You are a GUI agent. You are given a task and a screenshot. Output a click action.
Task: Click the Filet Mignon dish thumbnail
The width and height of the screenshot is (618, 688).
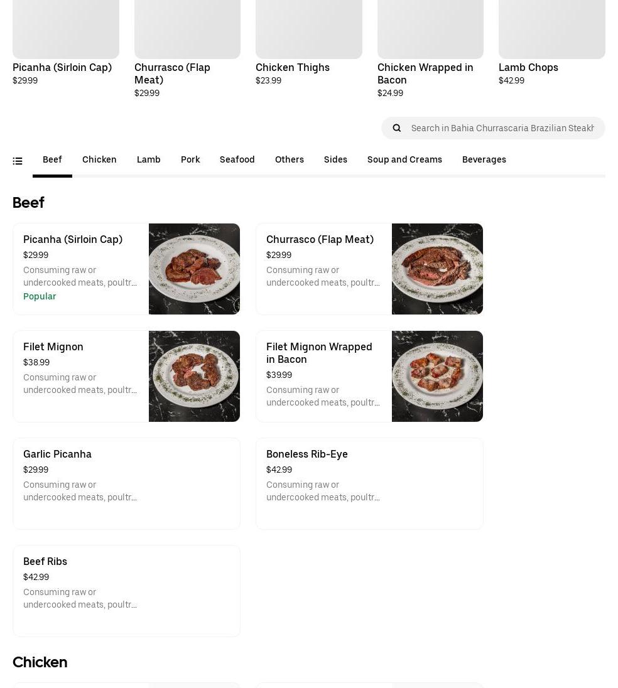click(x=194, y=376)
